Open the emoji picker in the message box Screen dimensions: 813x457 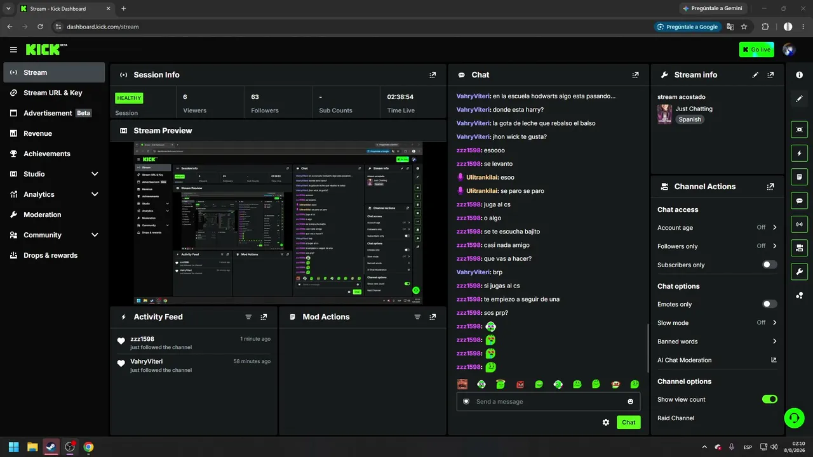point(630,401)
